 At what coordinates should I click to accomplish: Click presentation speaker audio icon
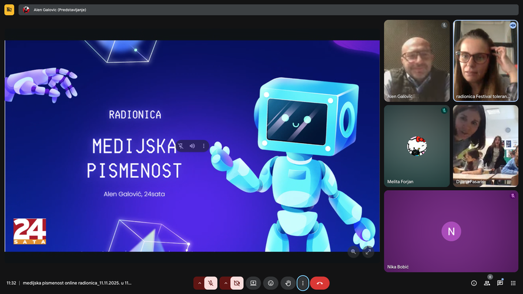[192, 146]
